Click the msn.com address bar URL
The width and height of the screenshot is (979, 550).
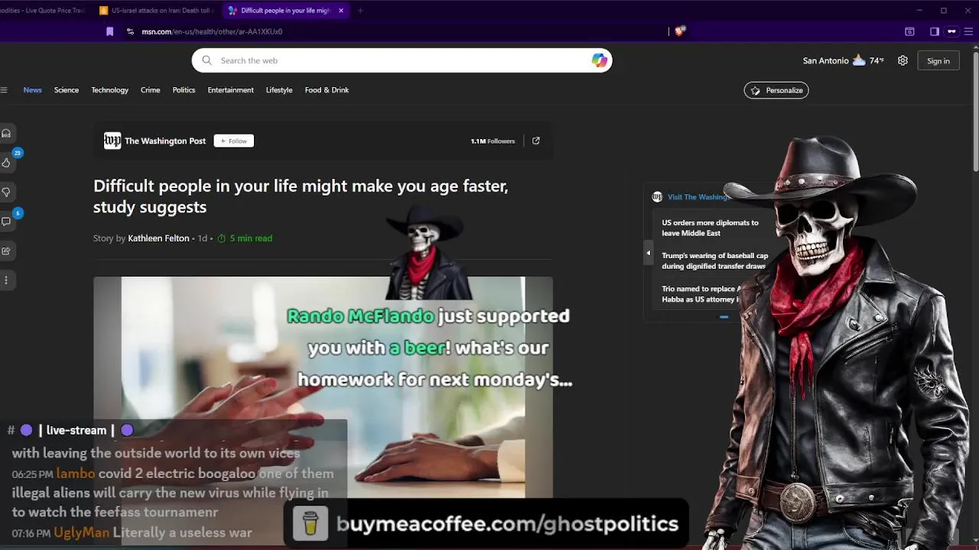[x=212, y=31]
